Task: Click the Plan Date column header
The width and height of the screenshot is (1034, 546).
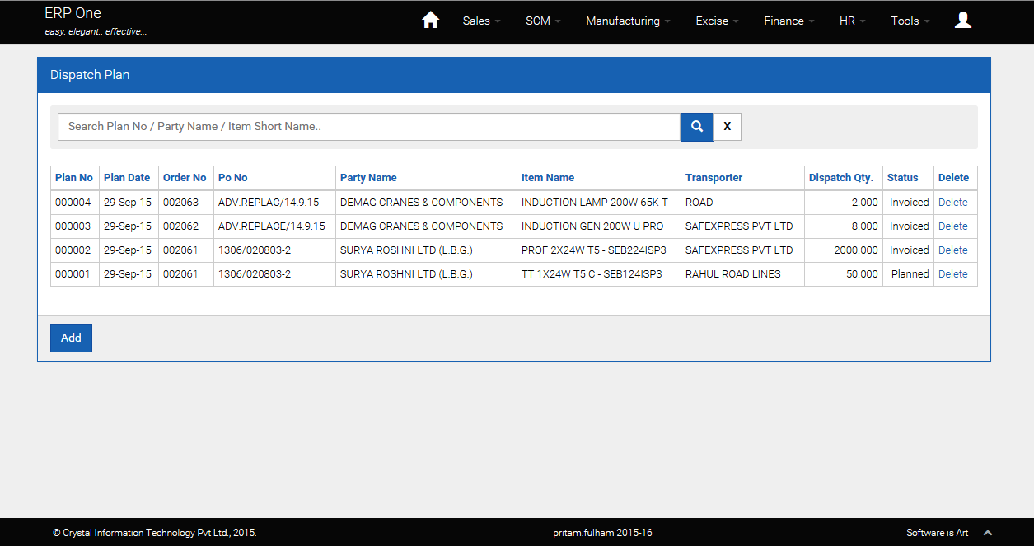Action: coord(127,178)
